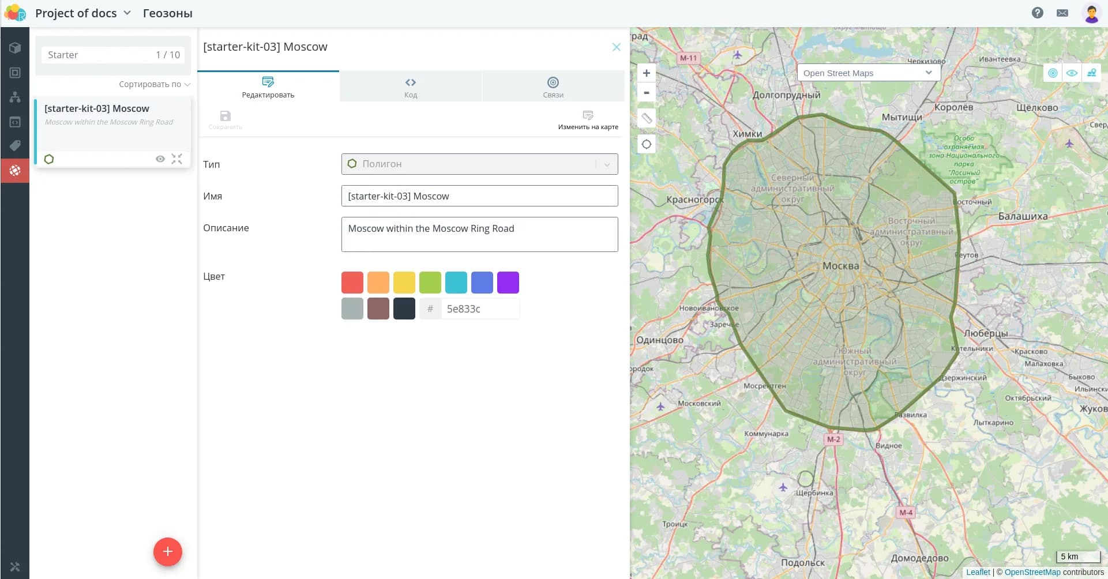Fit the Moscow geozone to view
The width and height of the screenshot is (1108, 579).
click(x=177, y=159)
